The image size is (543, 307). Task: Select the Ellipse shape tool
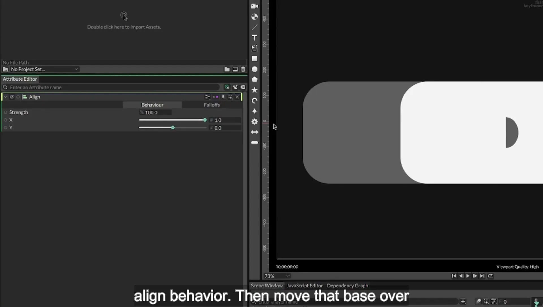255,69
